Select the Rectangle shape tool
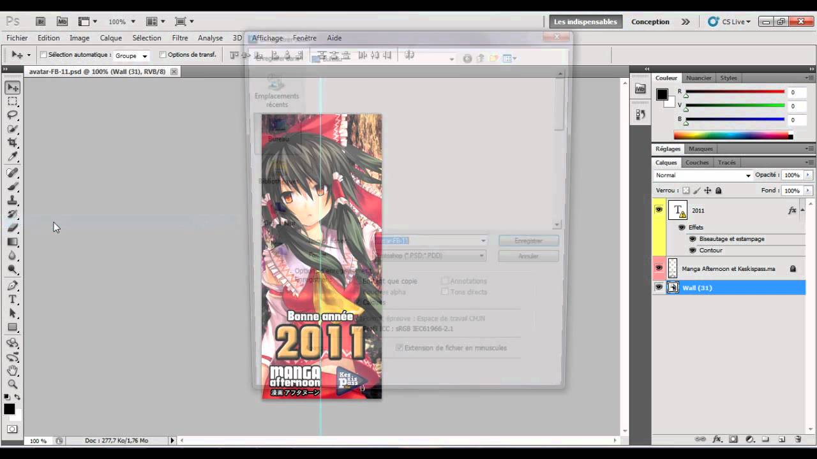The image size is (817, 459). click(13, 327)
